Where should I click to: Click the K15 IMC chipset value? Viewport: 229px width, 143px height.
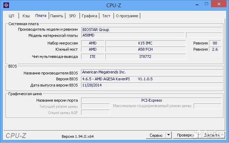click(x=146, y=43)
